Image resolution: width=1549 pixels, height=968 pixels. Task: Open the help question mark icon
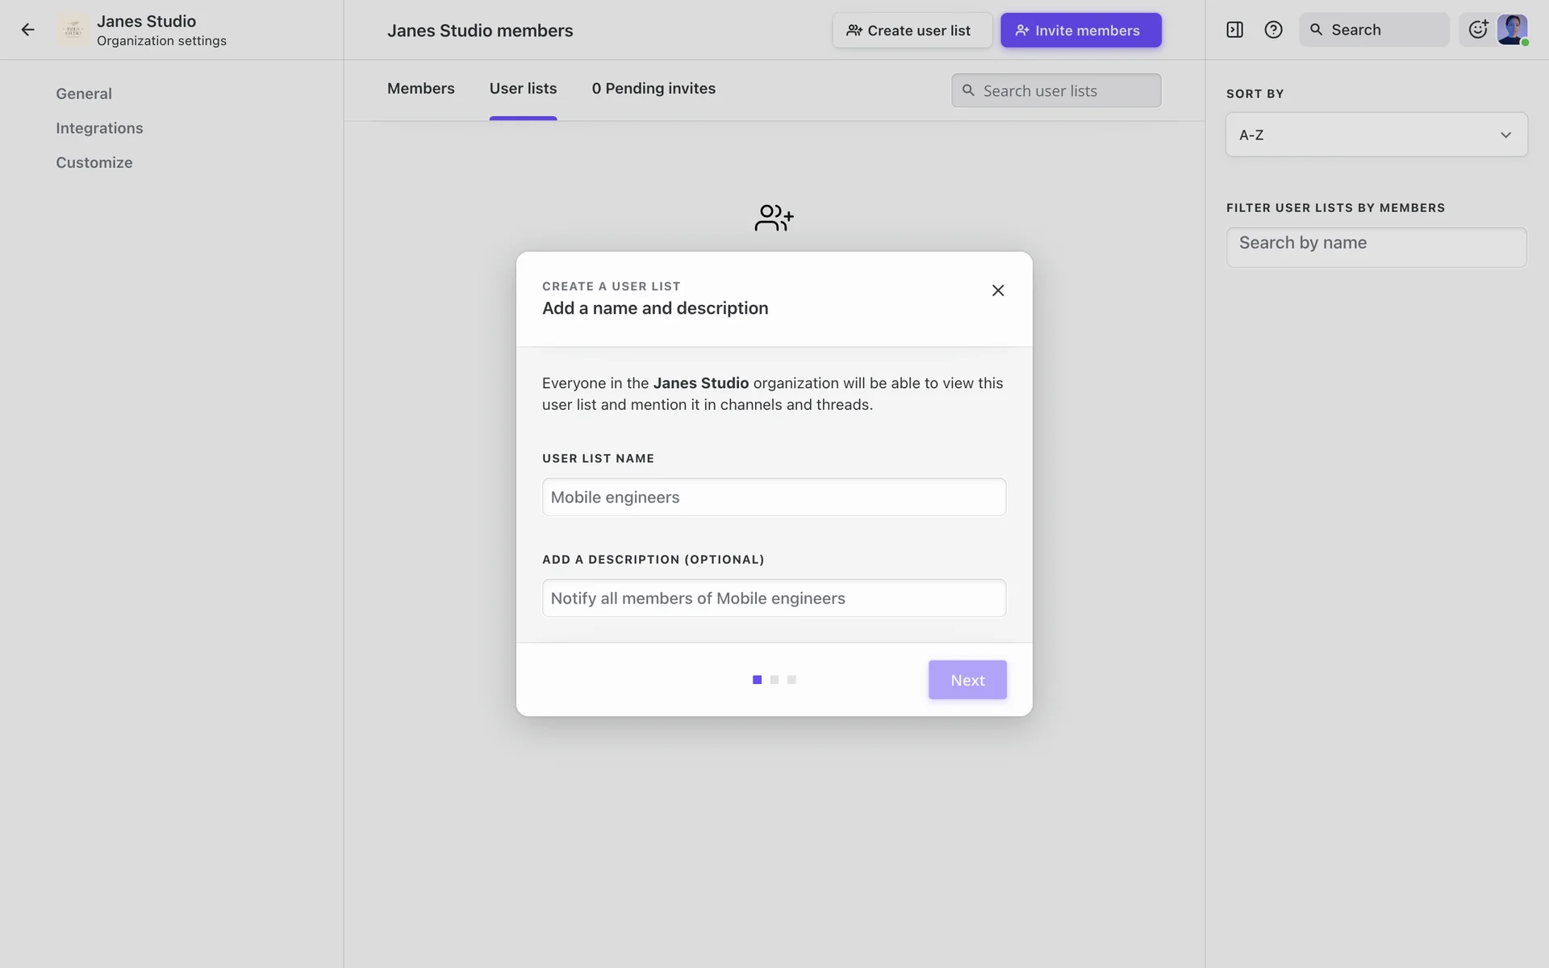[1273, 30]
